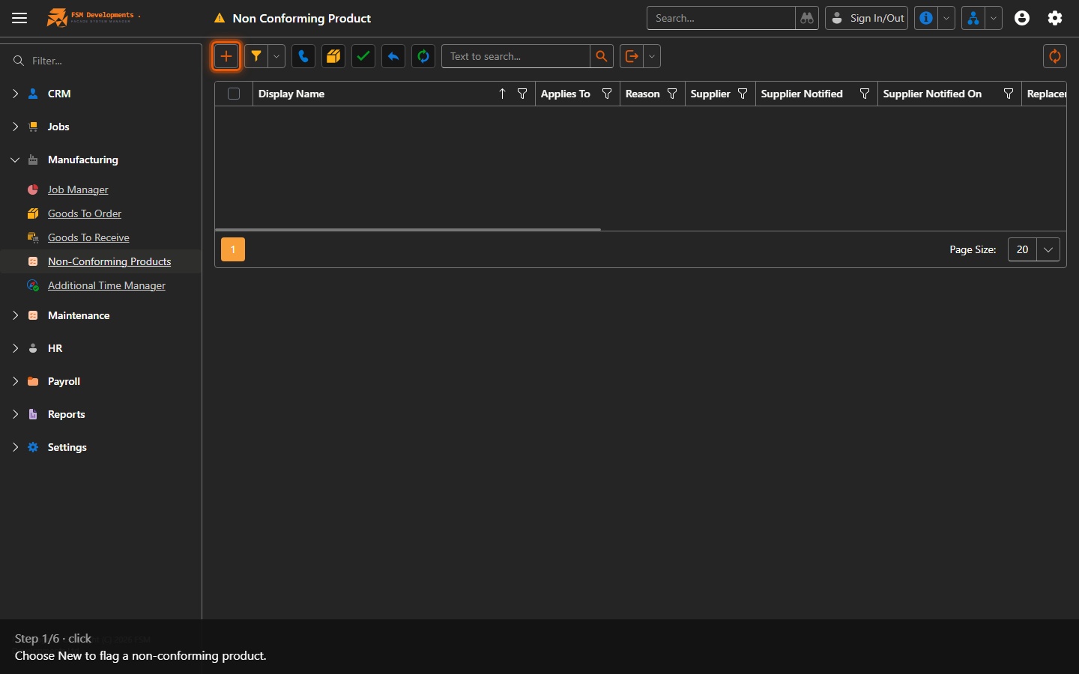Open Non-Conforming Products link

(109, 261)
